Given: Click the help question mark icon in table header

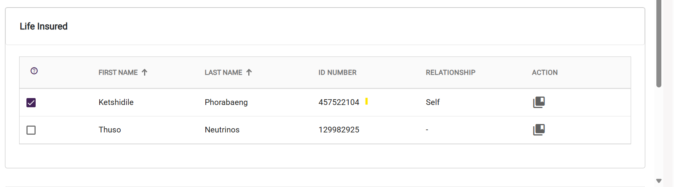Looking at the screenshot, I should (34, 71).
